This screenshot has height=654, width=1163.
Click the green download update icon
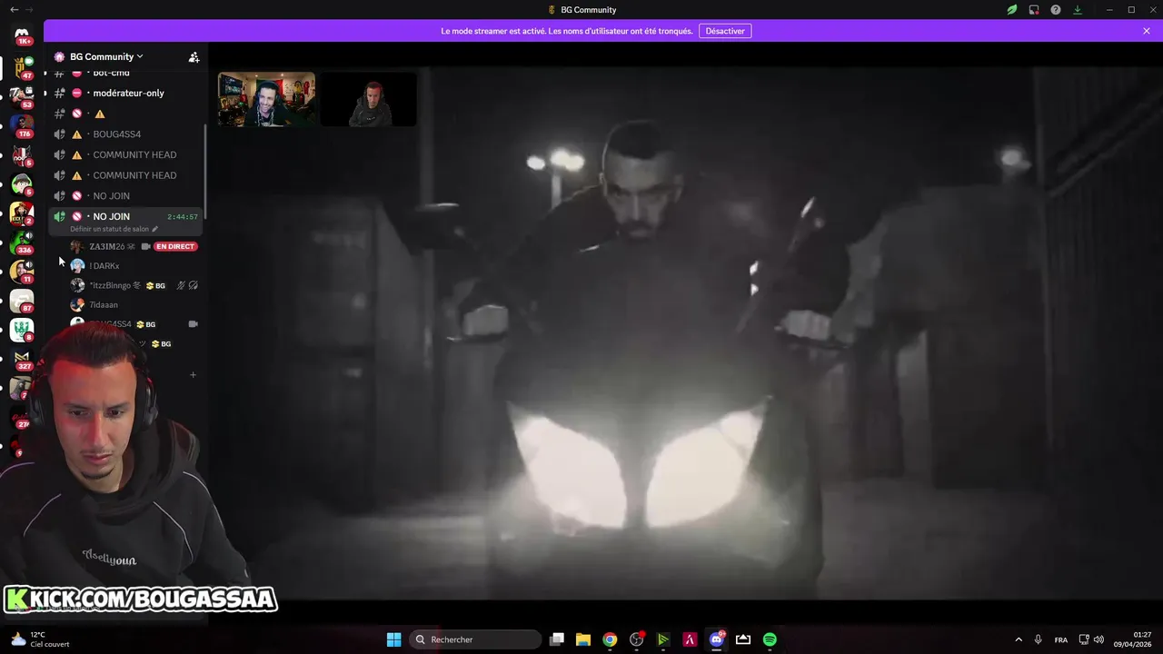pos(1078,10)
